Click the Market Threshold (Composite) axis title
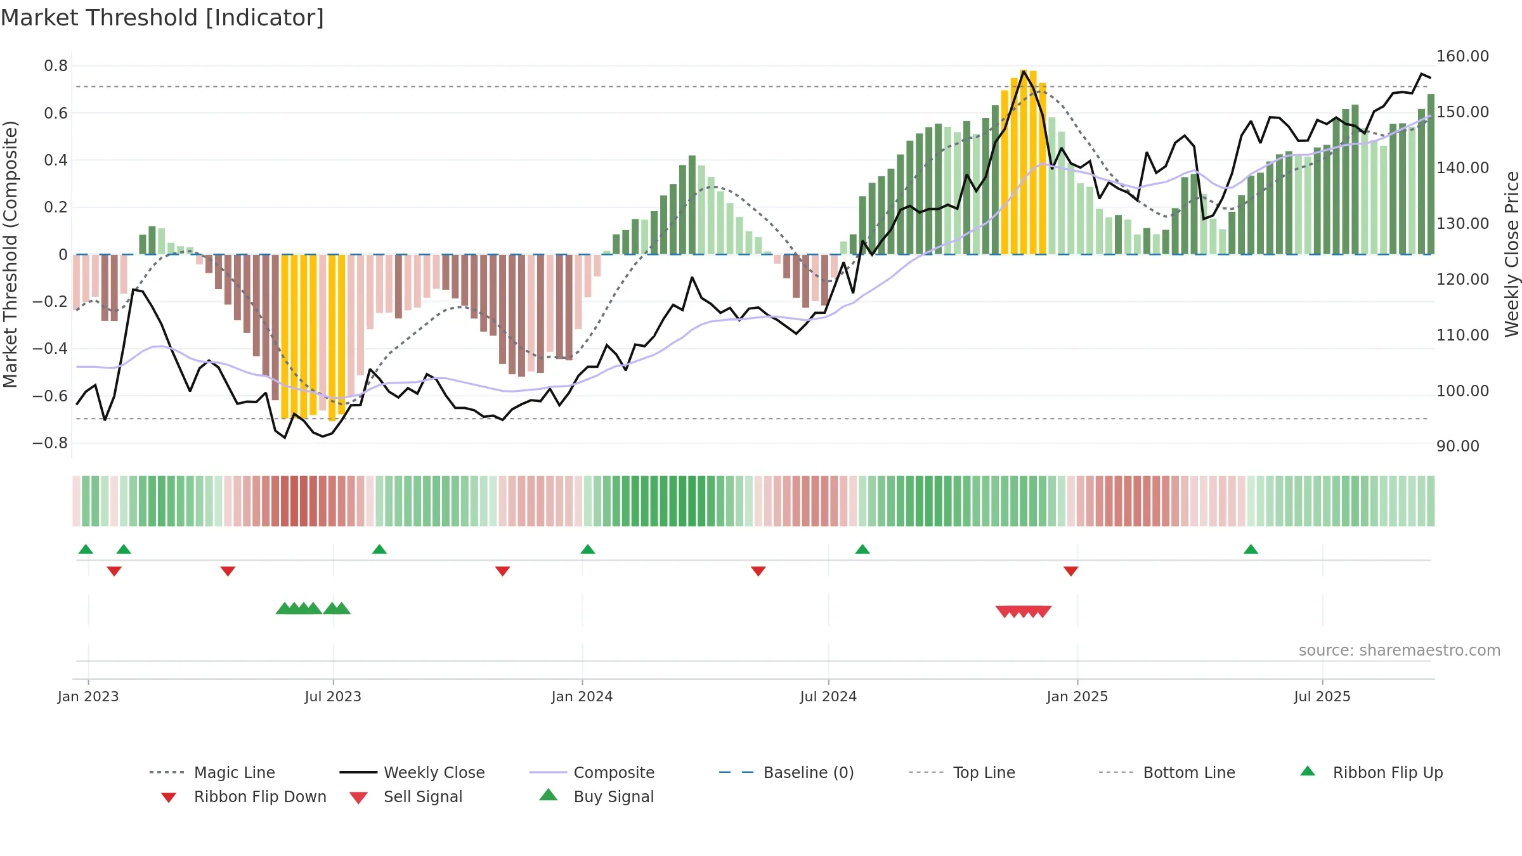 pyautogui.click(x=10, y=254)
